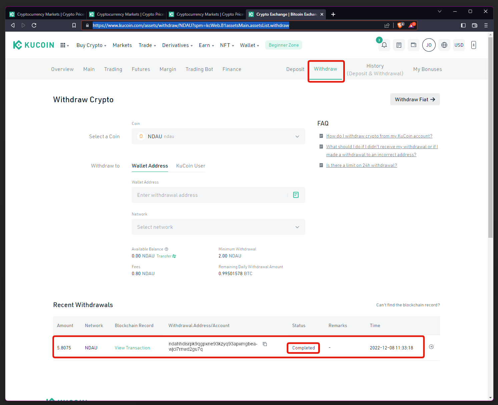Open FAQ about not receiving my withdrawal
Image resolution: width=498 pixels, height=405 pixels.
(382, 151)
